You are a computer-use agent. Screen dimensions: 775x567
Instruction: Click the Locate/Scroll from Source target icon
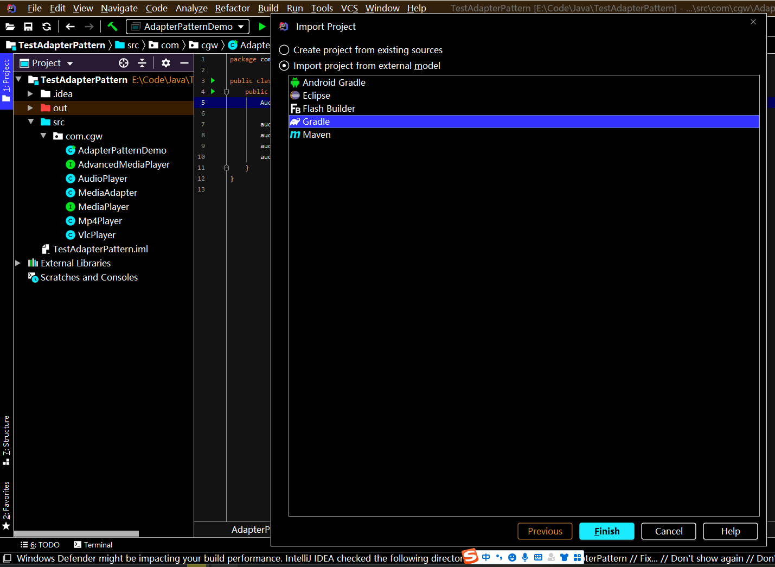[x=124, y=63]
